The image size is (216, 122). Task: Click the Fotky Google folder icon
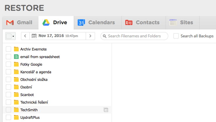click(x=16, y=65)
